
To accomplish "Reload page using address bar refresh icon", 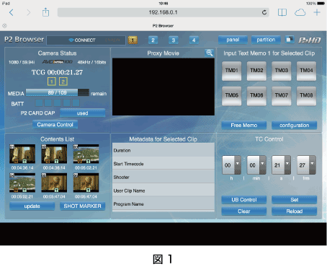I will [264, 12].
